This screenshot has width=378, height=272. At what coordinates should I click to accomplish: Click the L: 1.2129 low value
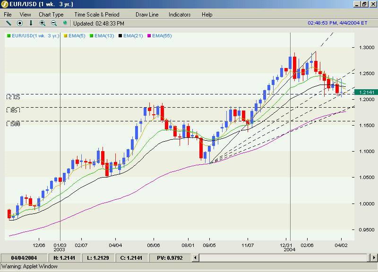[98, 258]
